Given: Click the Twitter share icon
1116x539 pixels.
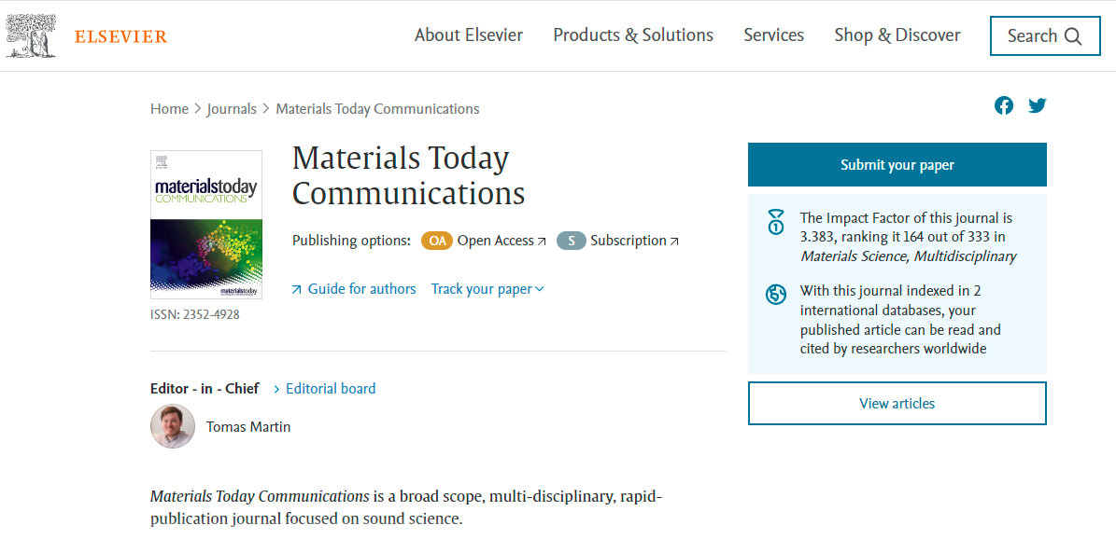Looking at the screenshot, I should click(x=1038, y=105).
